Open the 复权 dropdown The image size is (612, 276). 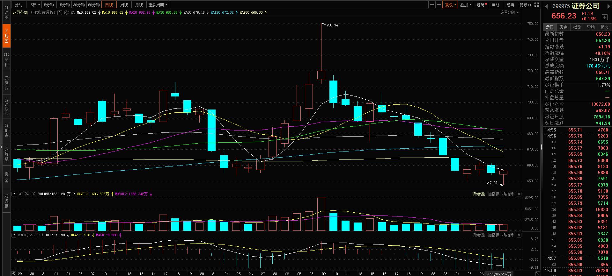pos(450,5)
